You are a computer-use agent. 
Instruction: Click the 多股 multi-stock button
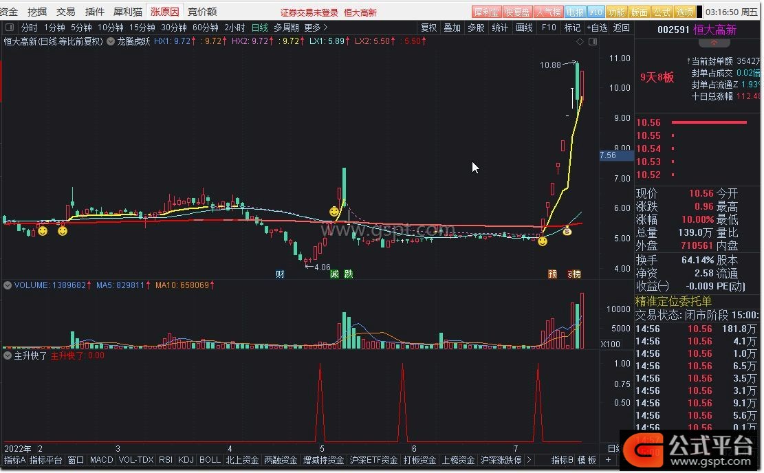point(476,27)
